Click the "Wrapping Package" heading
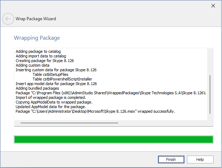The height and width of the screenshot is (168, 222). pos(37,38)
